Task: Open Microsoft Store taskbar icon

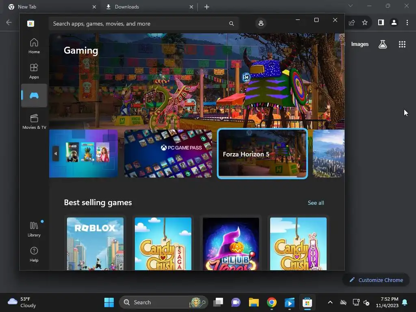Action: tap(307, 302)
